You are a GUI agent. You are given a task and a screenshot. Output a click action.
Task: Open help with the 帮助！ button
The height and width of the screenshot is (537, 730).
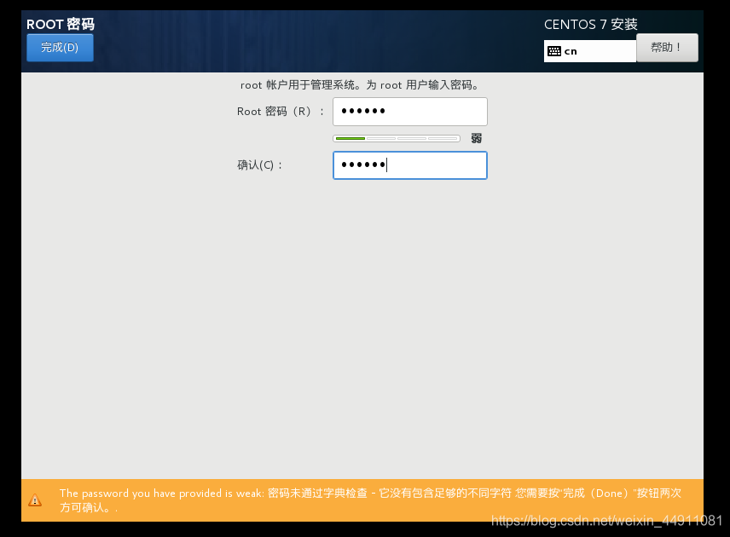pos(667,48)
